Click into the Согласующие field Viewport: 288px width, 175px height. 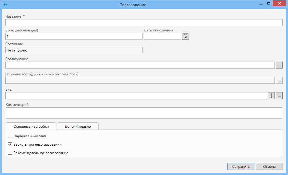(140, 65)
